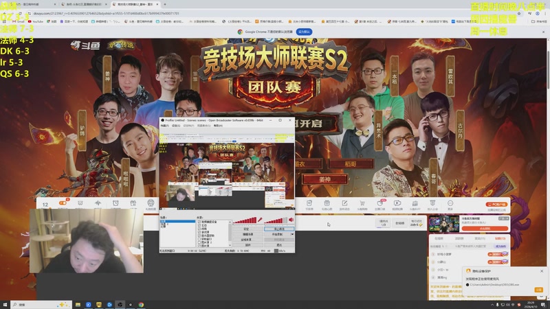The image size is (550, 309).
Task: Click the Windows taskbar search box
Action: 41,304
